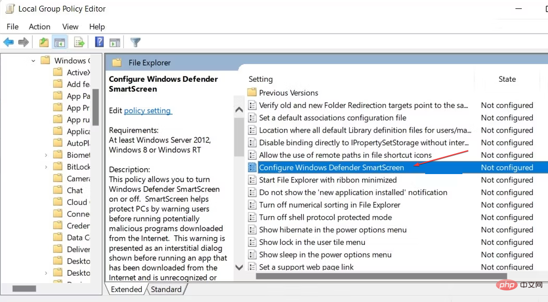
Task: Select the Cloud tree item
Action: pos(78,202)
